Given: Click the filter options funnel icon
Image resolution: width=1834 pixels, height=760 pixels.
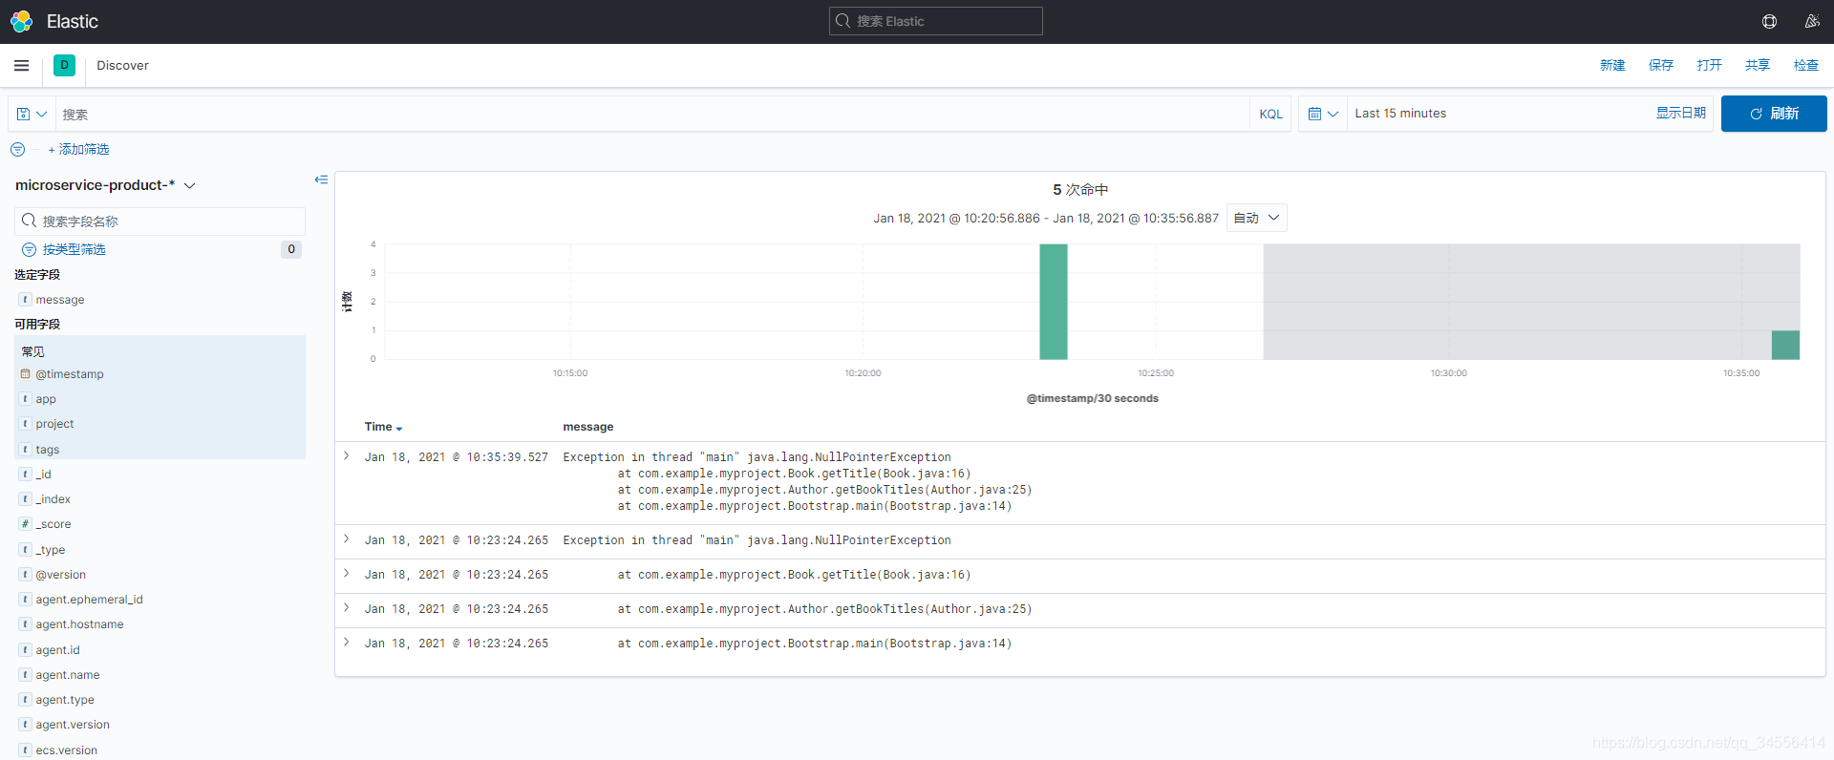Looking at the screenshot, I should tap(18, 149).
